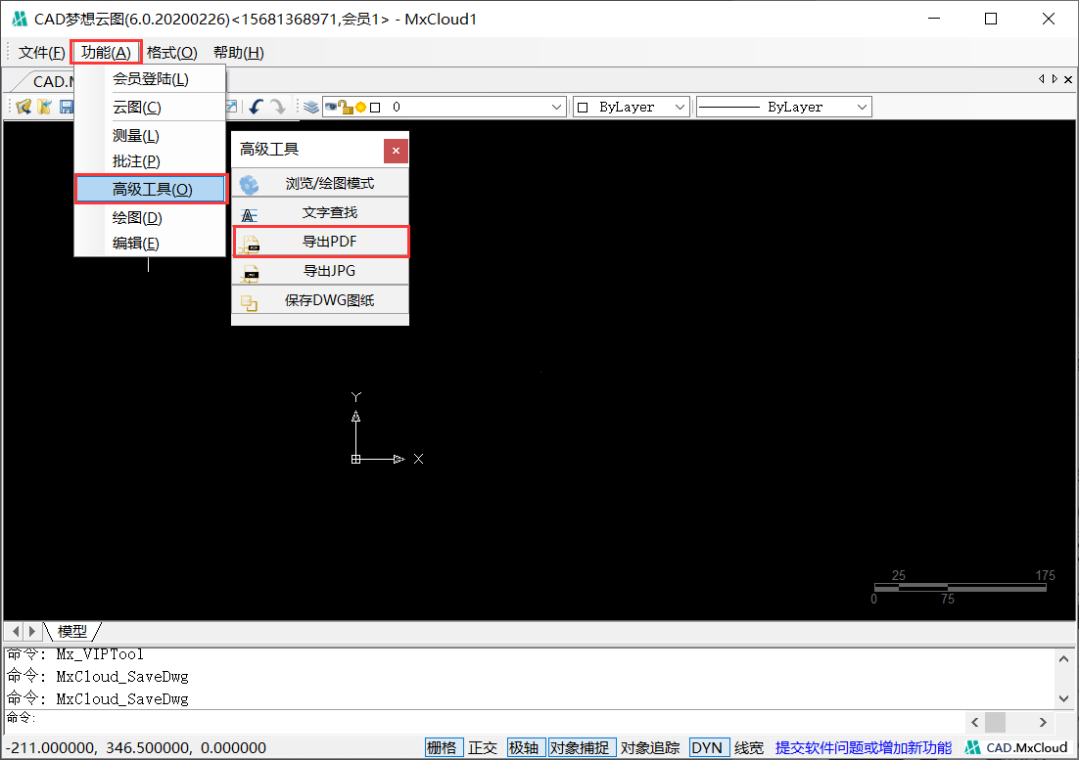Select 绘图(D) menu item
This screenshot has width=1079, height=760.
click(150, 218)
